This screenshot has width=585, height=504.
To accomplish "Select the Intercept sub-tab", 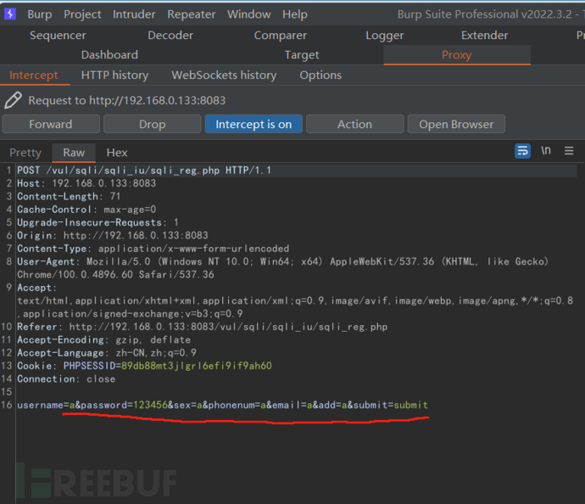I will coord(34,75).
